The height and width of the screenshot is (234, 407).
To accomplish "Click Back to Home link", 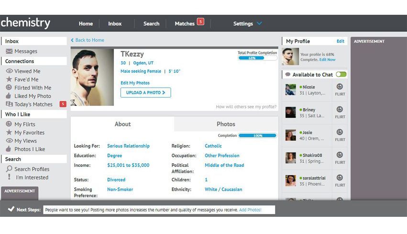I will pos(88,40).
